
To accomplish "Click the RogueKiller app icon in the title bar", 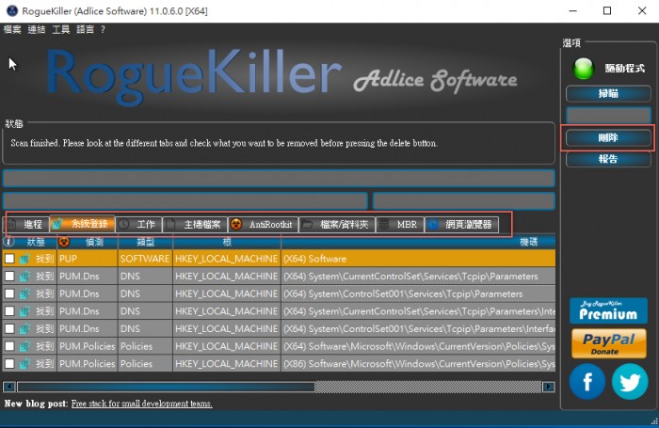I will click(12, 10).
